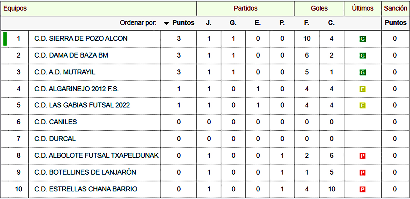Click the G result icon for A.D. Mutrayil
The height and width of the screenshot is (199, 410).
pyautogui.click(x=362, y=72)
